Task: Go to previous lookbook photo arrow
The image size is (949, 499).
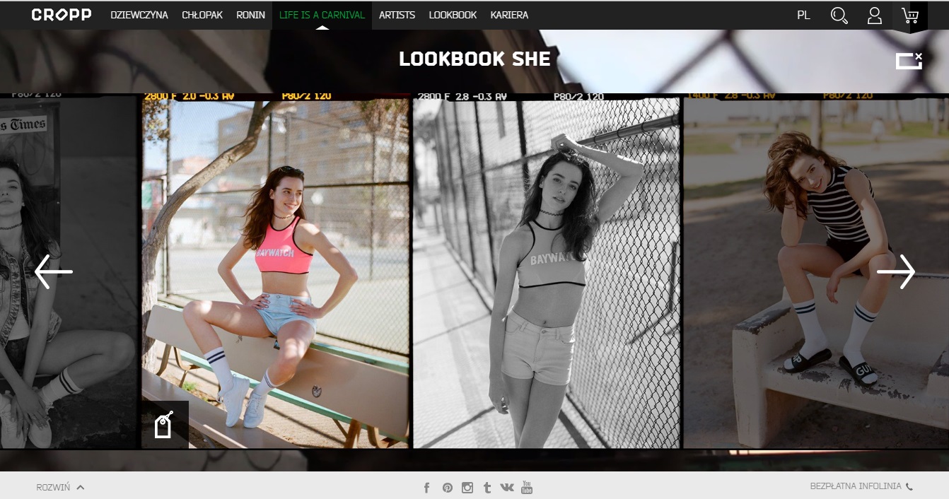Action: pos(54,271)
